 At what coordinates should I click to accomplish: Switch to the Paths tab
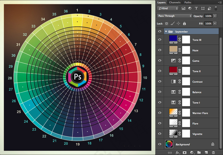point(188,2)
